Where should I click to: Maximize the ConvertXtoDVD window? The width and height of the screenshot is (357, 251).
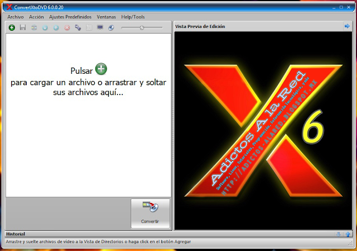pos(341,7)
